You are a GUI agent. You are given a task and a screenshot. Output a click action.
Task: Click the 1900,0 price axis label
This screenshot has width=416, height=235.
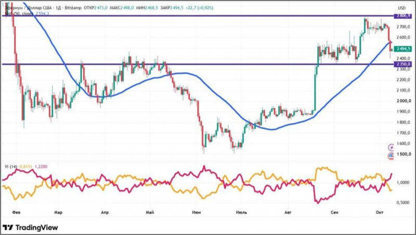pos(404,111)
